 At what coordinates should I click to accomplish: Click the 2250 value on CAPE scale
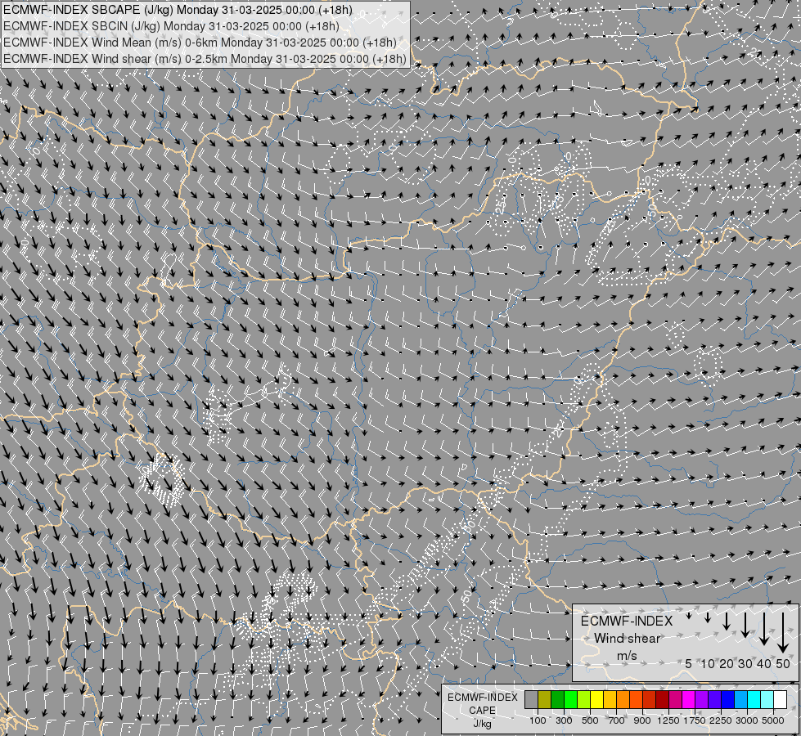point(720,720)
